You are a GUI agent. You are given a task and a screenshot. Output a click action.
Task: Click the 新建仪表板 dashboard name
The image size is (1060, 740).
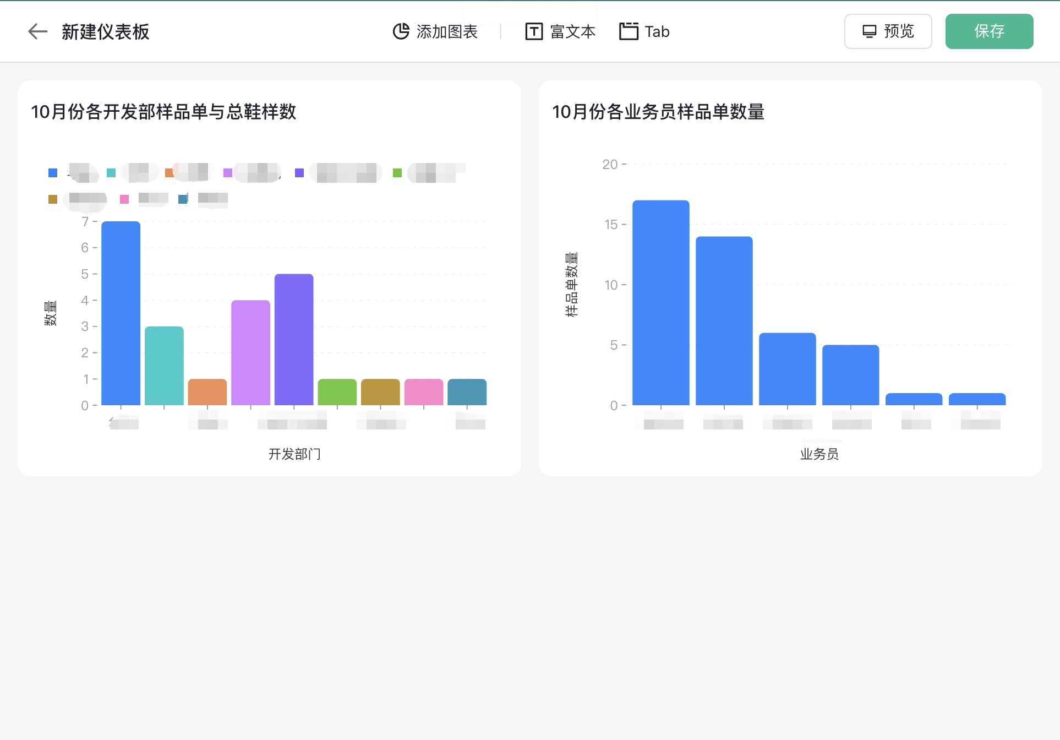click(x=106, y=31)
